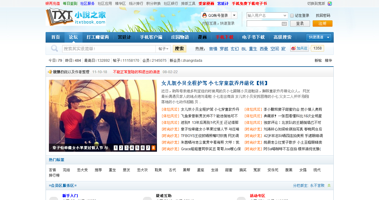Click the announcement speaker icon
Image resolution: width=379 pixels, height=200 pixels.
(50, 72)
